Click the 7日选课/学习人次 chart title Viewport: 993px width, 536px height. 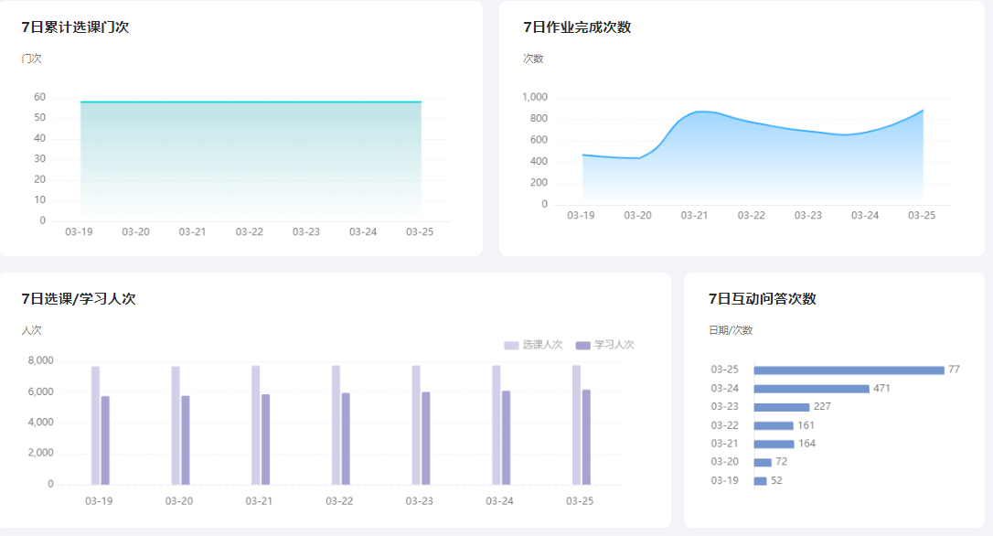pyautogui.click(x=79, y=299)
